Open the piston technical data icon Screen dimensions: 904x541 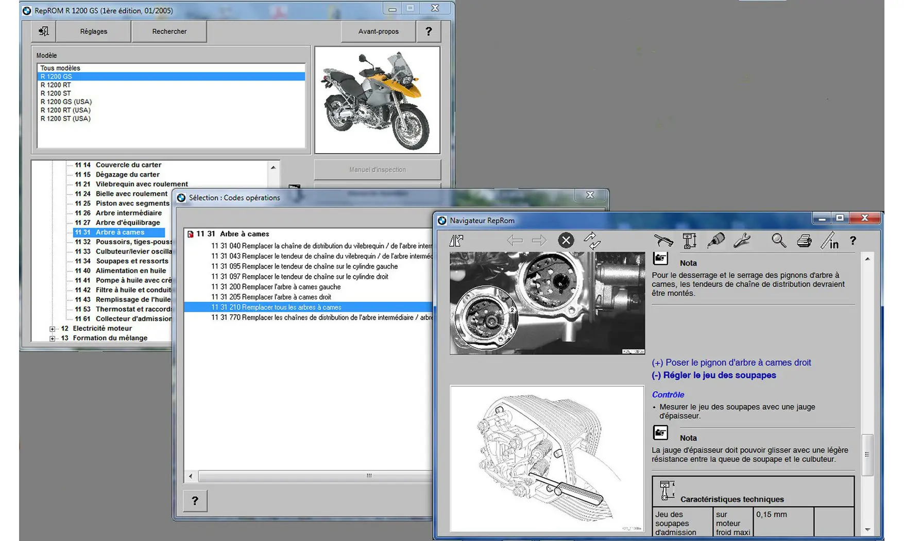coord(689,240)
